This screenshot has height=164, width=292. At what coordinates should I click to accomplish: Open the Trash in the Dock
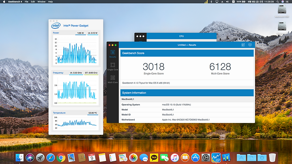click(272, 158)
